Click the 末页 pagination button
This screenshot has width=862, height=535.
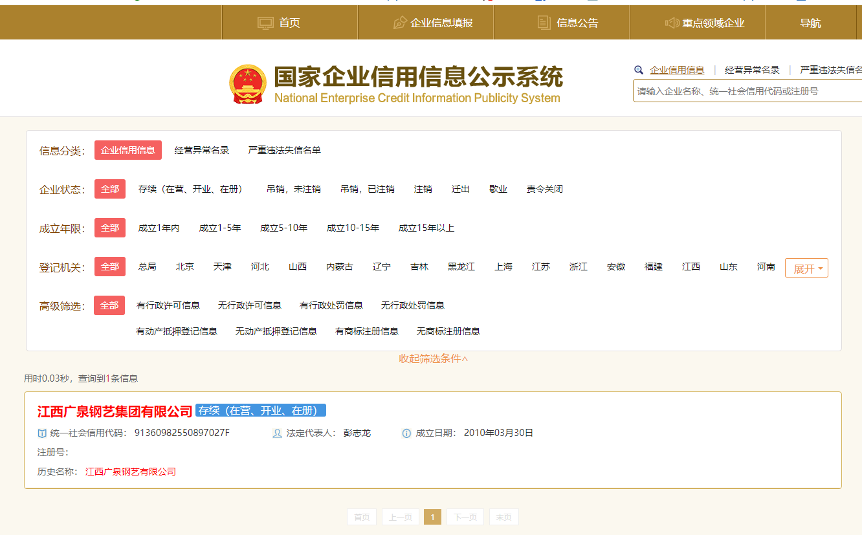point(504,517)
